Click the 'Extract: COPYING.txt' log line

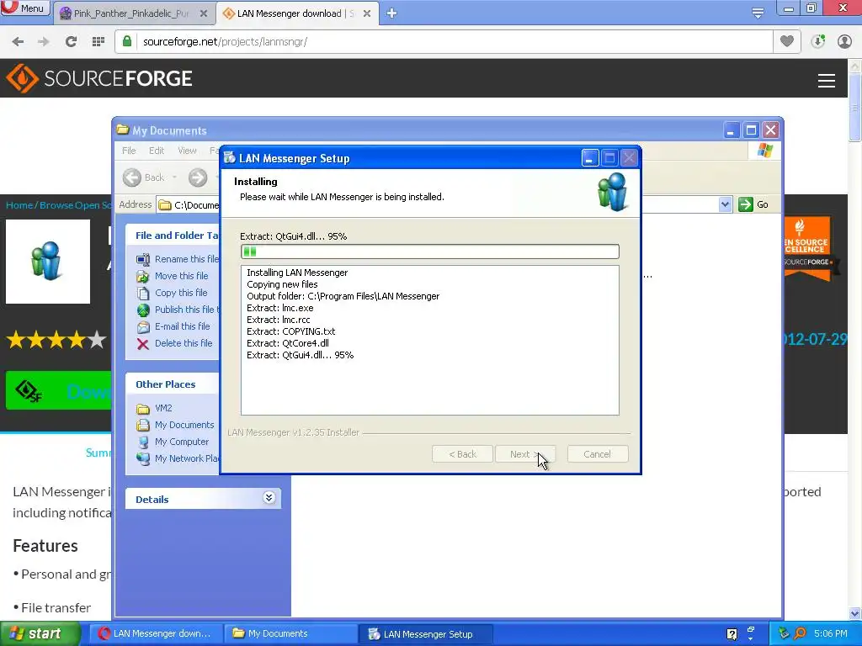290,331
